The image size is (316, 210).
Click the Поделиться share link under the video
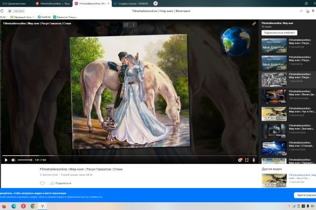click(x=61, y=183)
